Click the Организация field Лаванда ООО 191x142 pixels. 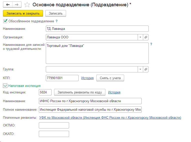[x=92, y=37]
